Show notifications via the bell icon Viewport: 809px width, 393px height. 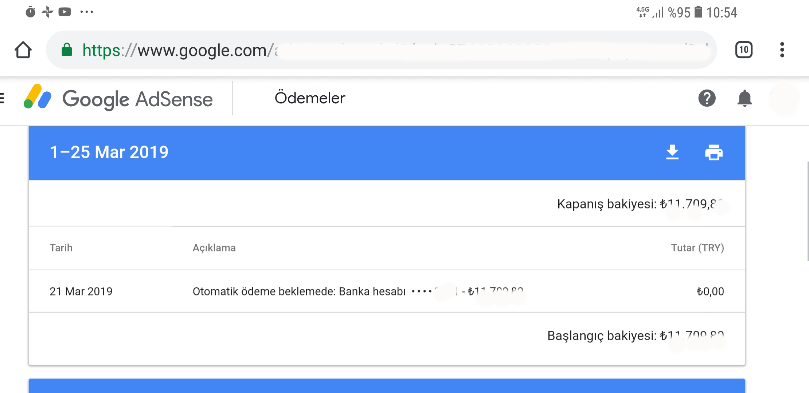[744, 98]
